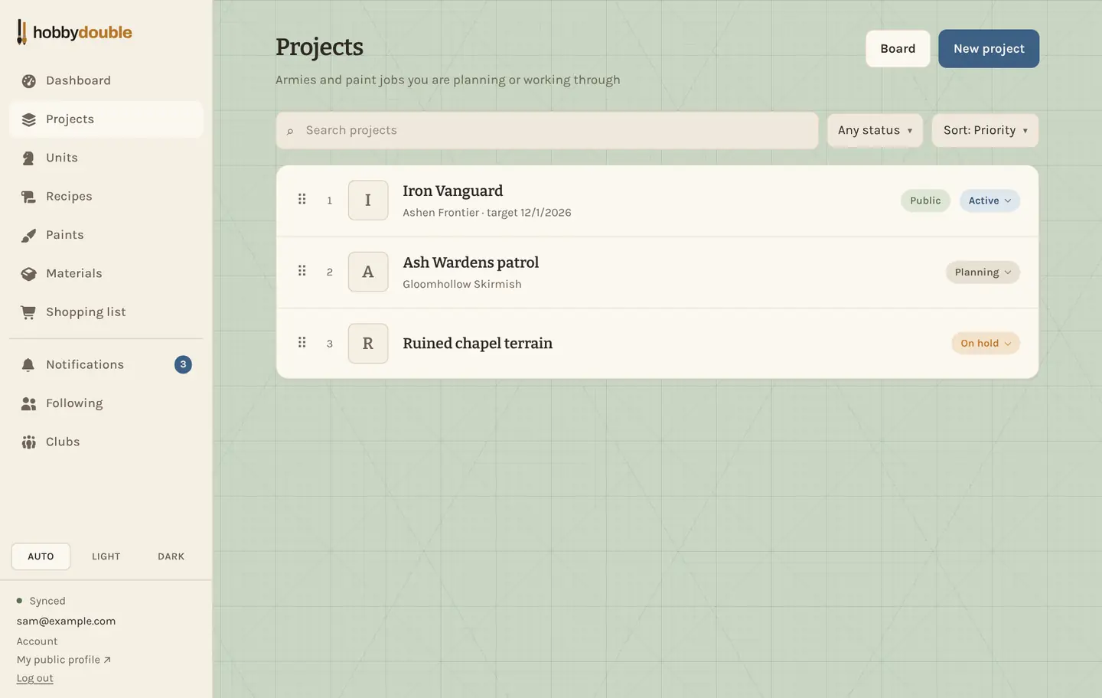Open the Any status filter dropdown

875,130
